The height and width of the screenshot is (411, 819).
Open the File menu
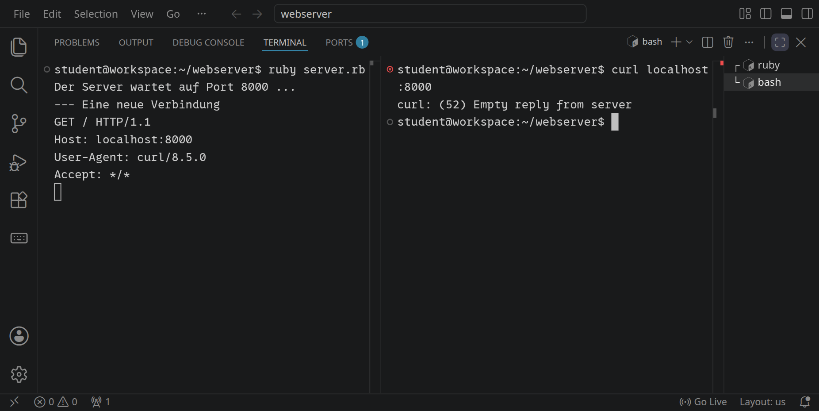22,14
